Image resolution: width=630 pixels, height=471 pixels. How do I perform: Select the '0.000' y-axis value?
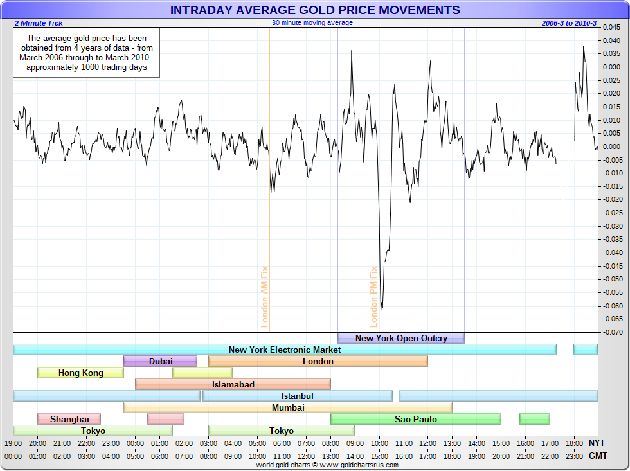pyautogui.click(x=611, y=147)
